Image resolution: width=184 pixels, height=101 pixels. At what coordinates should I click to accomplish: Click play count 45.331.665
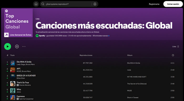88,77
